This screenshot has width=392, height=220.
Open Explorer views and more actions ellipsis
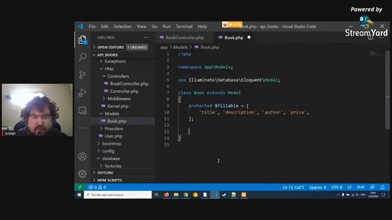[x=146, y=37]
